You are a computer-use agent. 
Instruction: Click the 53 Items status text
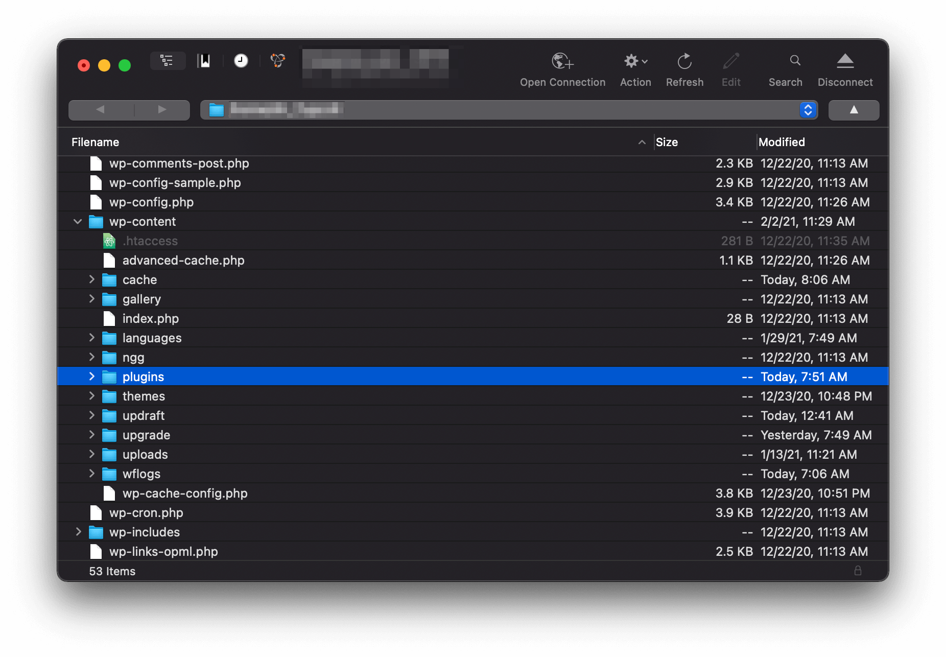tap(112, 571)
